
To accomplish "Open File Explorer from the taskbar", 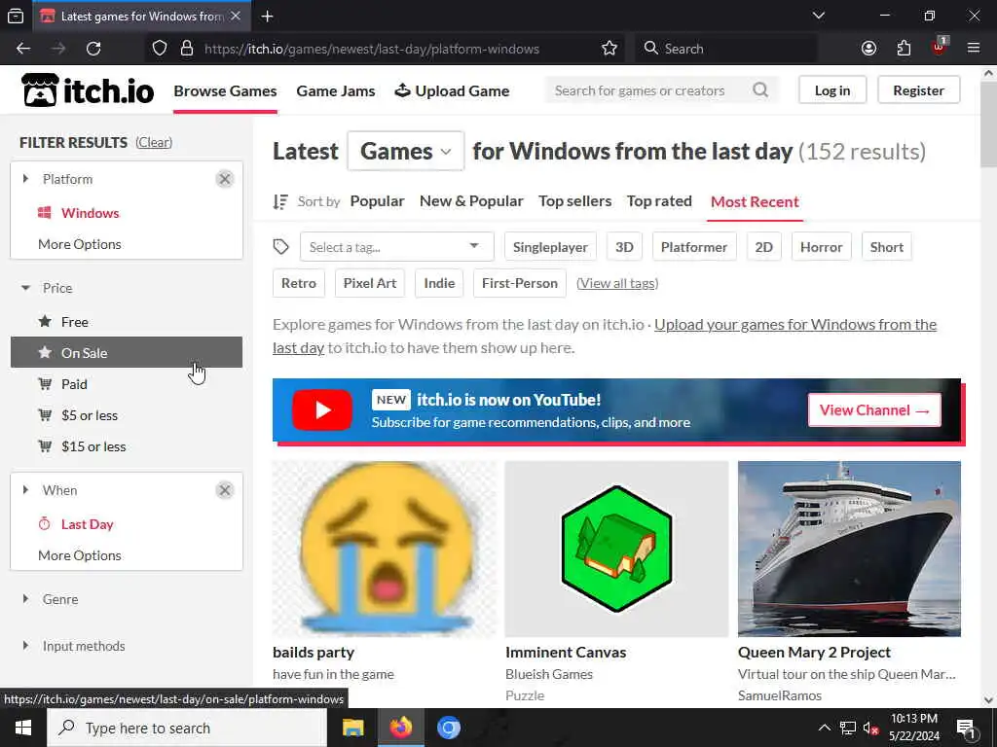I will [x=352, y=728].
